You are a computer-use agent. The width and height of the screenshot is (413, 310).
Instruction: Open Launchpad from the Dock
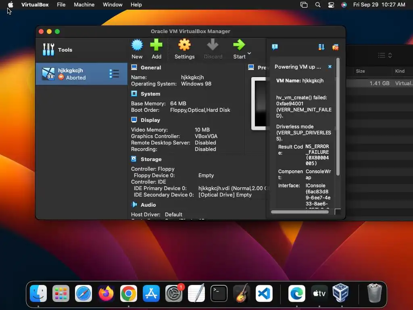coord(61,293)
